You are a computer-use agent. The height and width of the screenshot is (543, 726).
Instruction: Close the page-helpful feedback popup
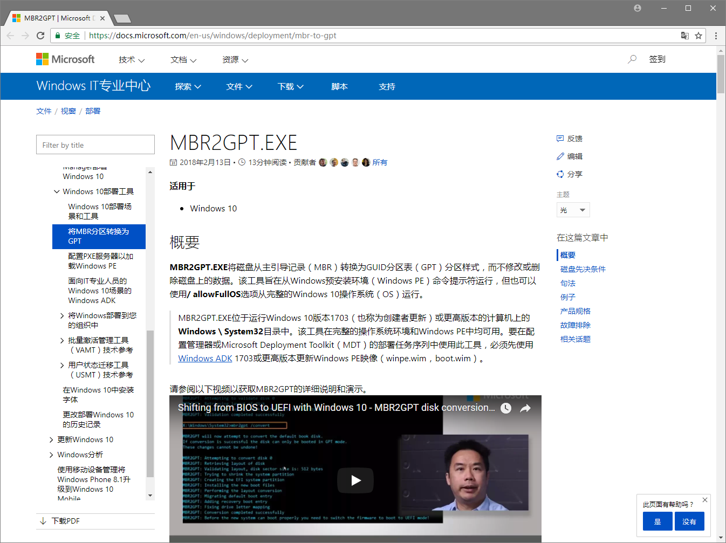pos(705,500)
